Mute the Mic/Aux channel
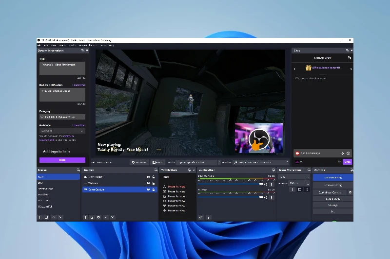 266,198
